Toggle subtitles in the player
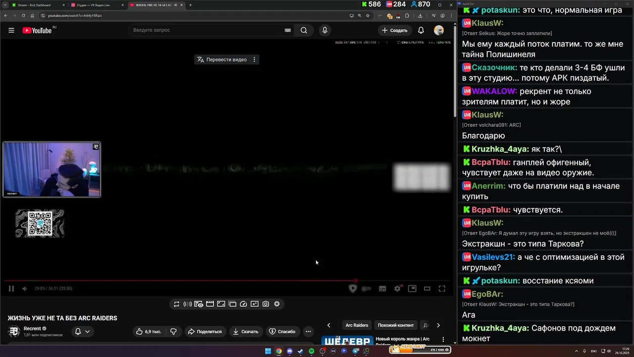Screen dimensions: 634x357 point(382,289)
